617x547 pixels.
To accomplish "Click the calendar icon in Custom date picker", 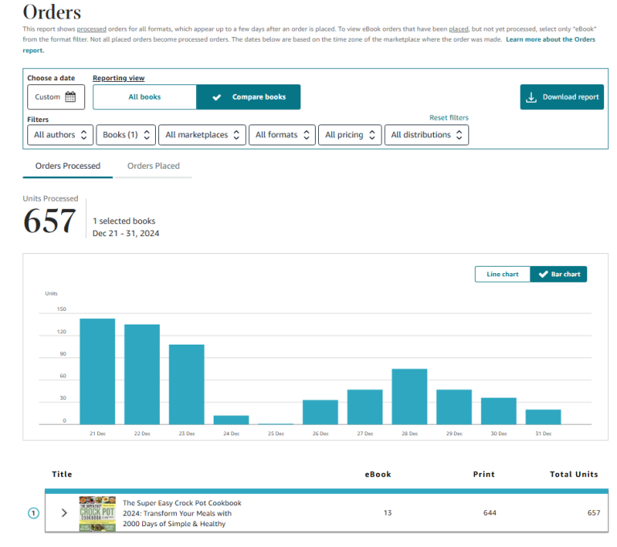I will [x=71, y=97].
